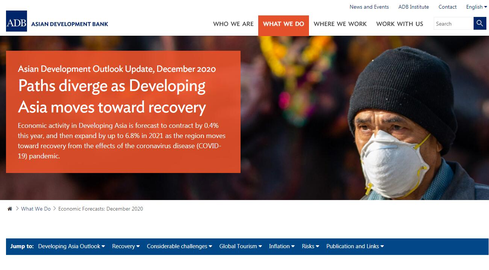Viewport: 489px width, 270px height.
Task: Click the search magnifier button
Action: (x=480, y=23)
